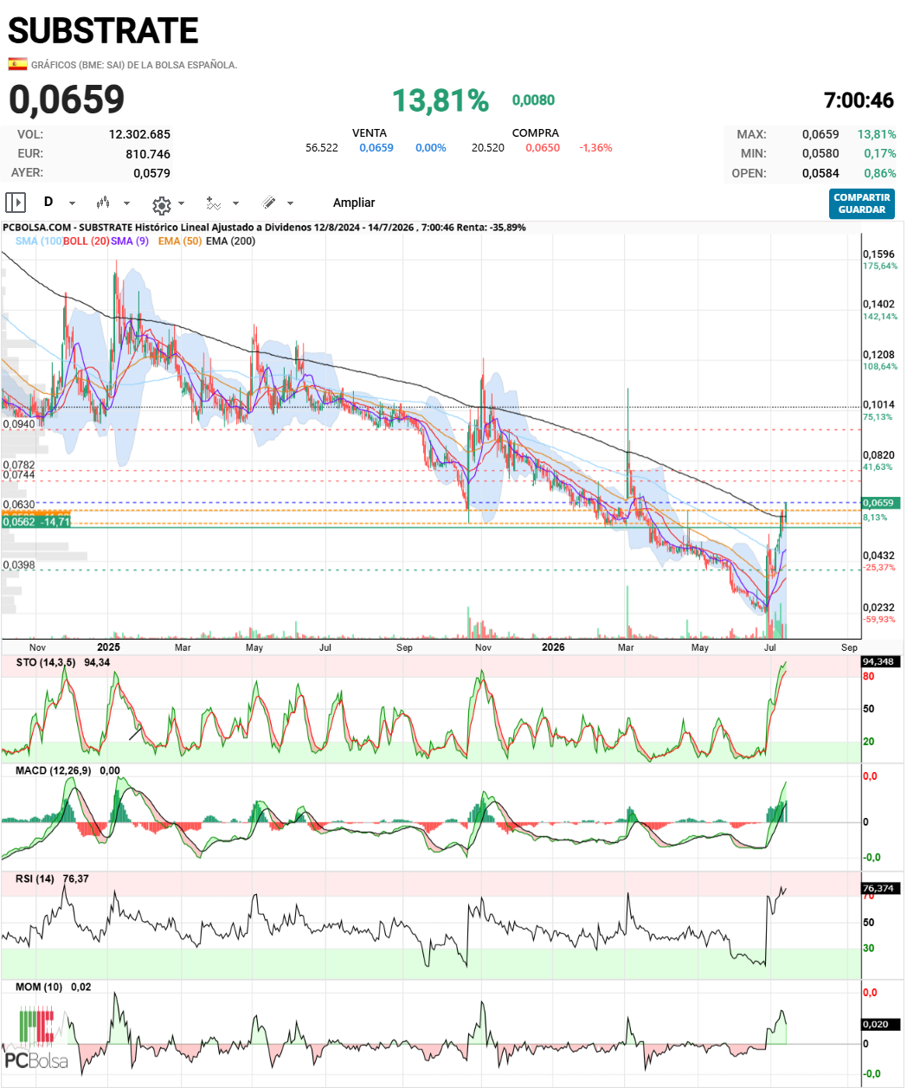
Task: Select the add indicators icon
Action: pos(213,203)
